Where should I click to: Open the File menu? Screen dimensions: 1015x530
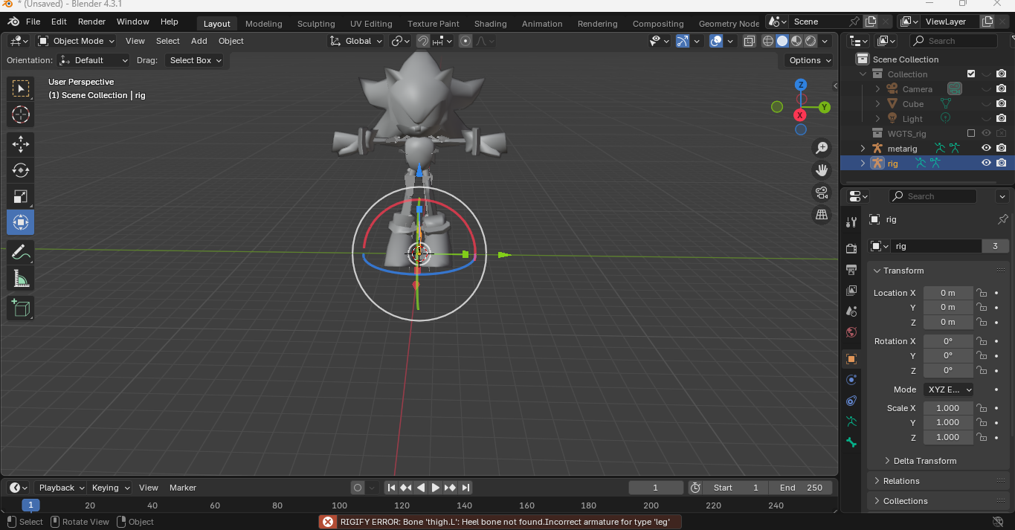pos(33,22)
